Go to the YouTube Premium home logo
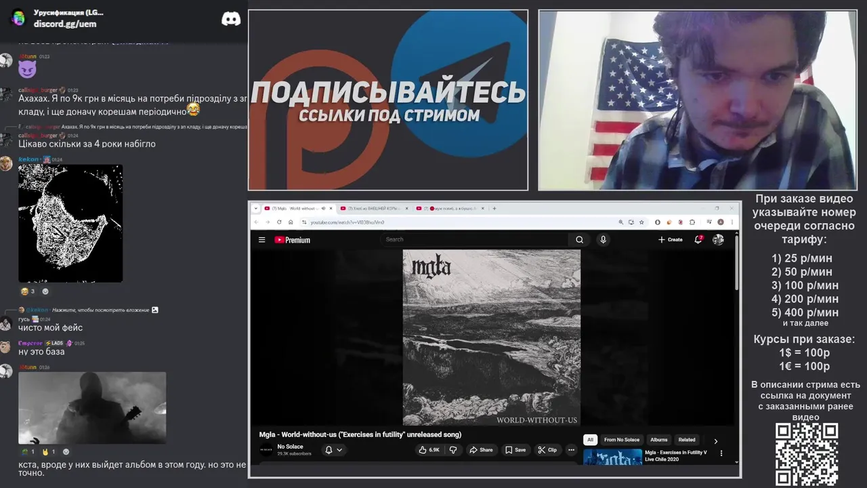The width and height of the screenshot is (867, 488). (x=292, y=240)
